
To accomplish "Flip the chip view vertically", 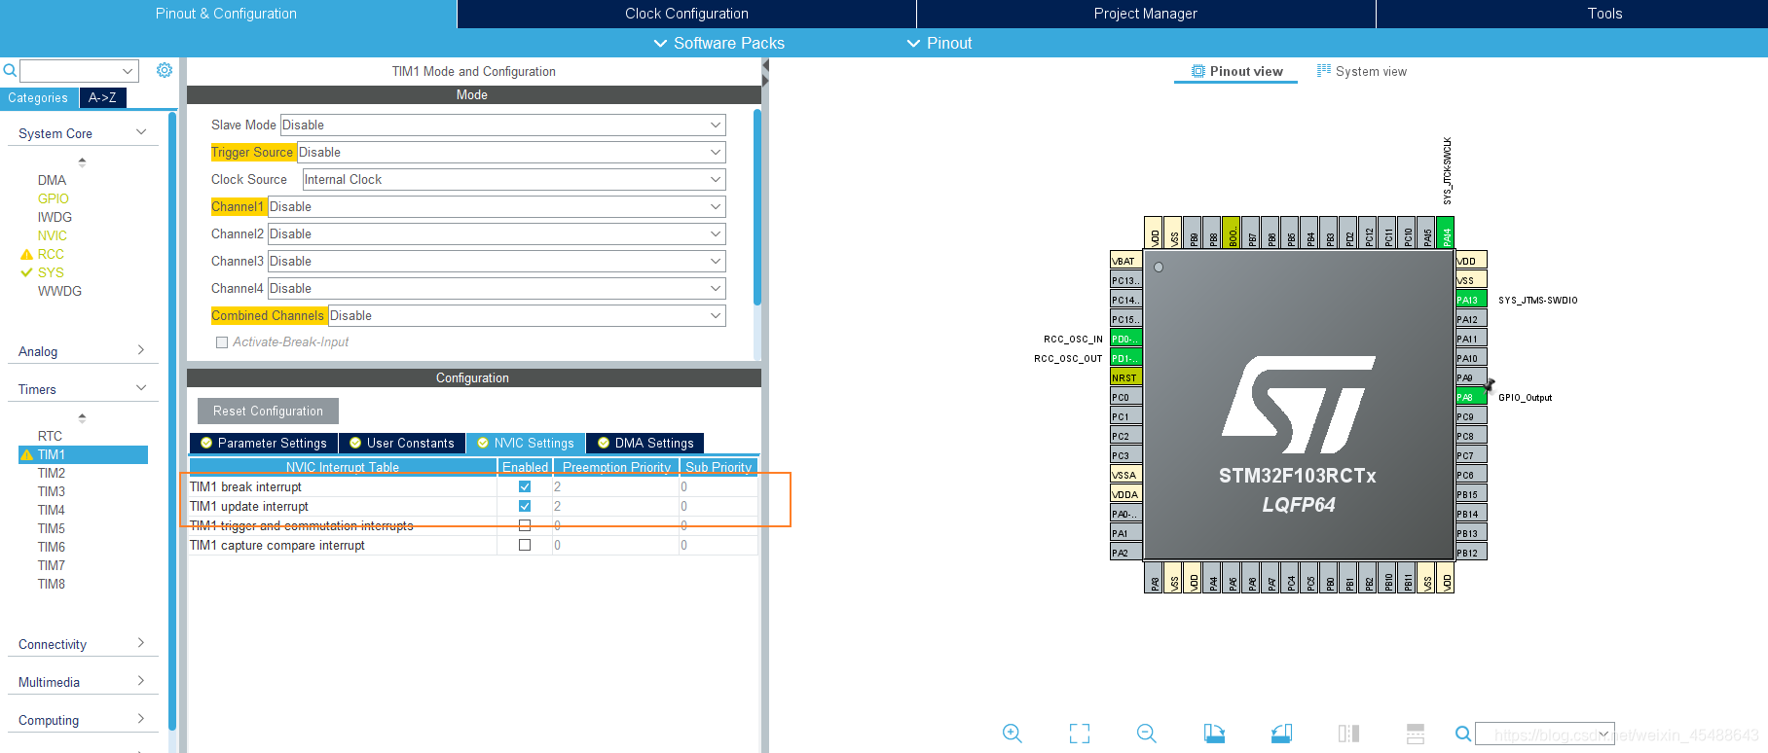I will tap(1416, 734).
